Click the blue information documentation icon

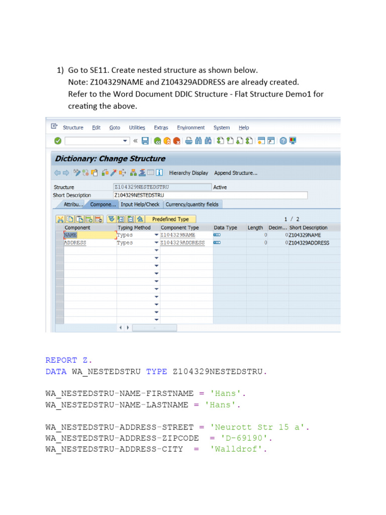(x=159, y=173)
